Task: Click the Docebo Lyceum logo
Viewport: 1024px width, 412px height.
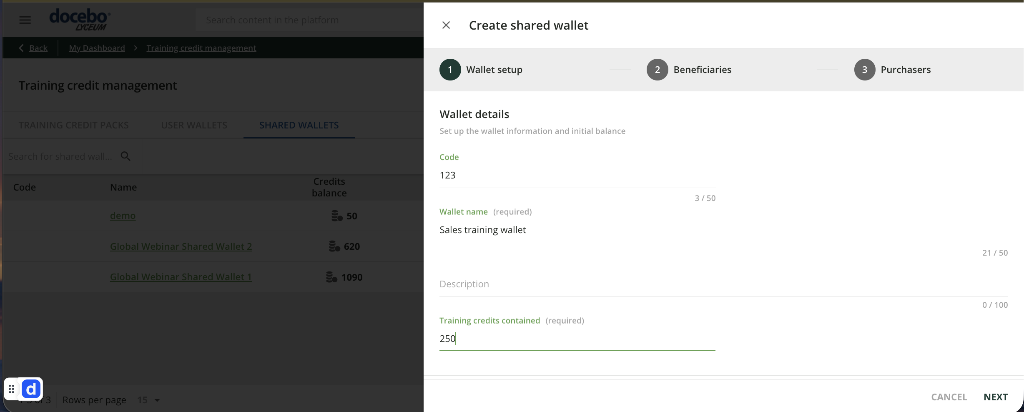Action: click(x=80, y=20)
